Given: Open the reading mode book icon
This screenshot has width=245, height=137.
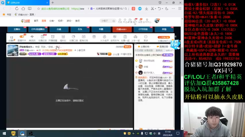Looking at the screenshot, I should click(x=29, y=9).
